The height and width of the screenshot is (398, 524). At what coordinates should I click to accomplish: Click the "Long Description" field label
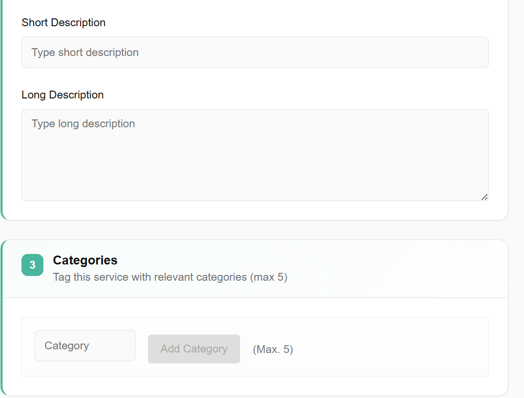[62, 95]
